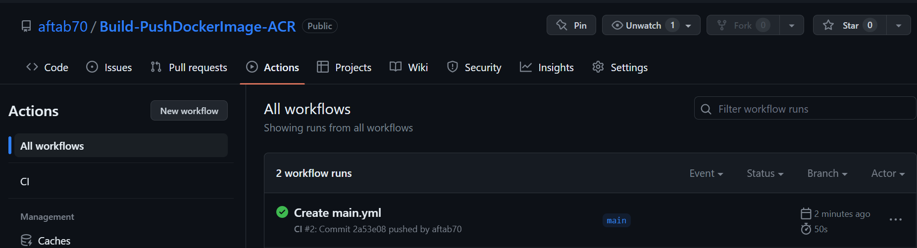Switch to the Security tab
Viewport: 917px width, 248px height.
[474, 68]
